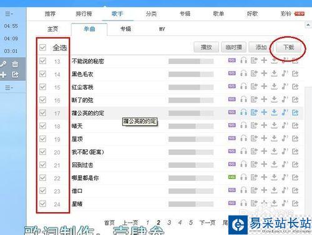
Task: Click the trash delete icon in left sidebar
Action: [15, 64]
